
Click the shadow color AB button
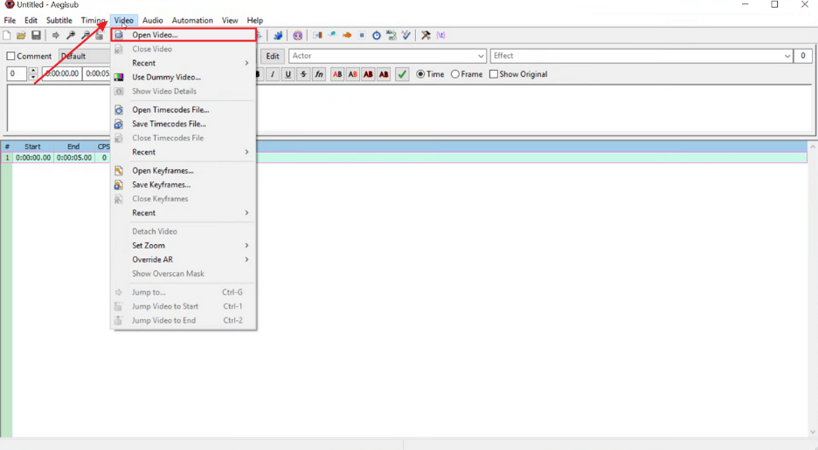tap(384, 74)
